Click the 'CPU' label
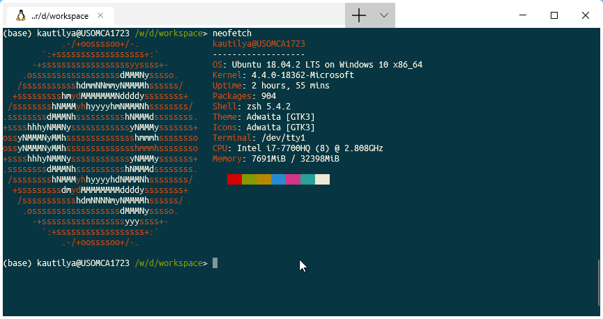 [220, 148]
